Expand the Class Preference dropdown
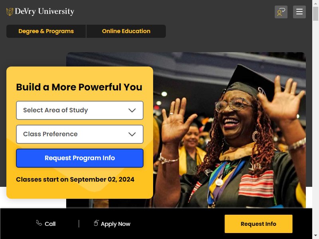Viewport: 319px width, 239px height. coord(80,134)
